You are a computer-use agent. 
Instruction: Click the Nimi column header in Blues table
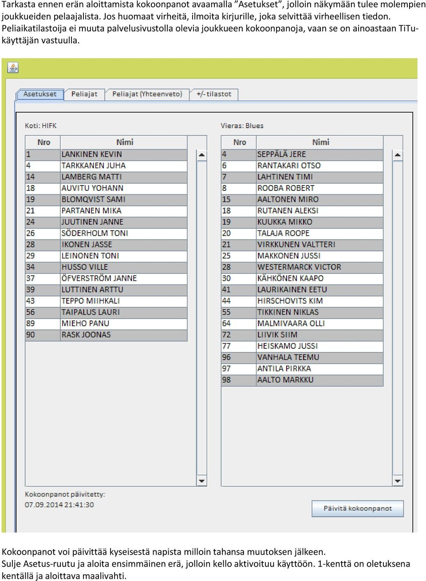click(320, 142)
